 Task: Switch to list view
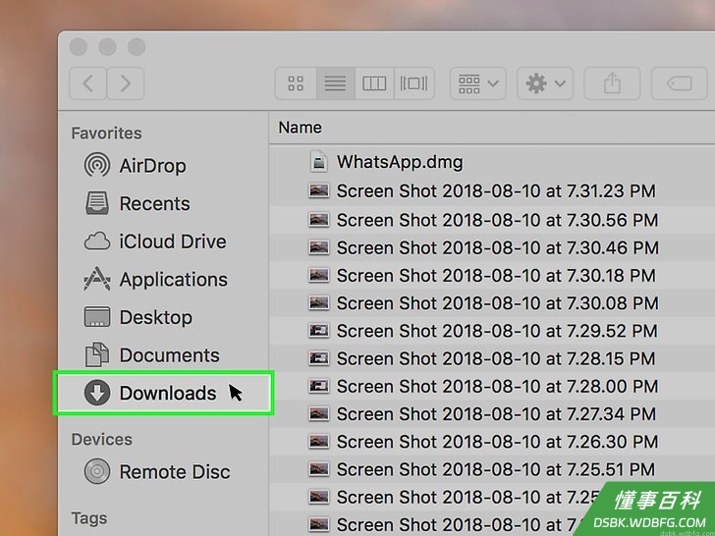click(336, 83)
